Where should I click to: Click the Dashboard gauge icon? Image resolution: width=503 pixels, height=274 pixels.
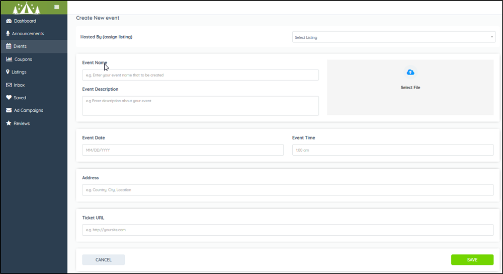pos(9,21)
